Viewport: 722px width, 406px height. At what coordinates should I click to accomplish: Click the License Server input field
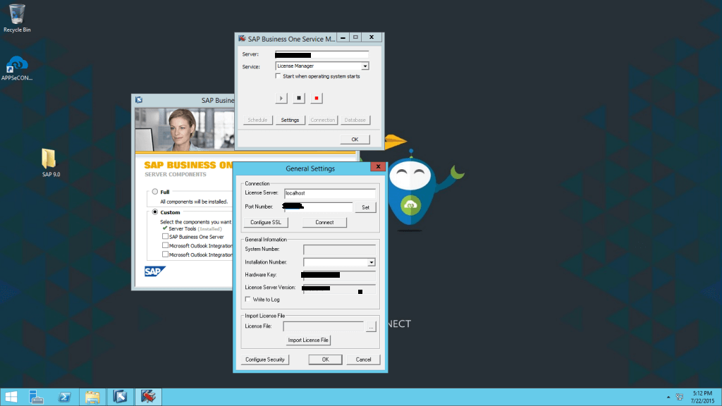coord(330,193)
